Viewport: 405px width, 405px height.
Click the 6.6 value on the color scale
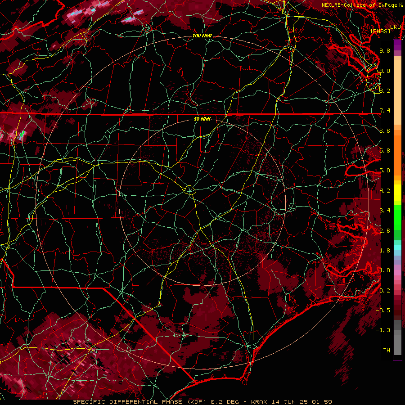[x=385, y=130]
